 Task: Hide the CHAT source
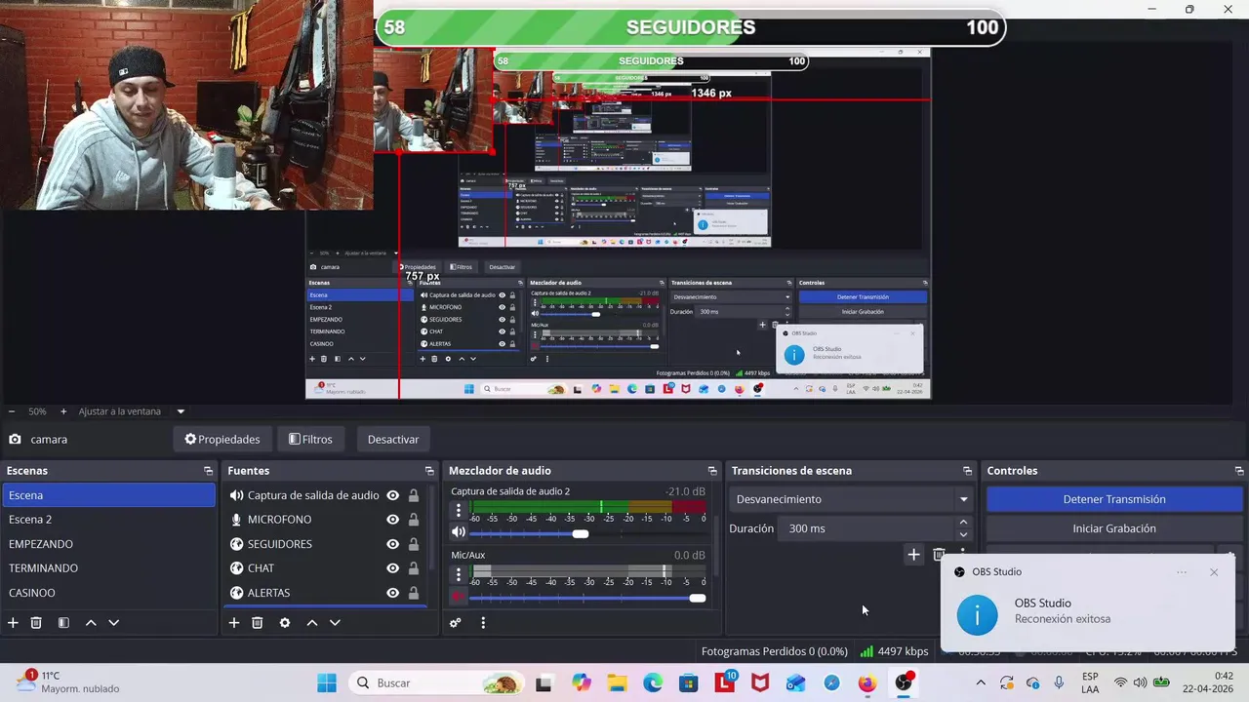click(392, 568)
